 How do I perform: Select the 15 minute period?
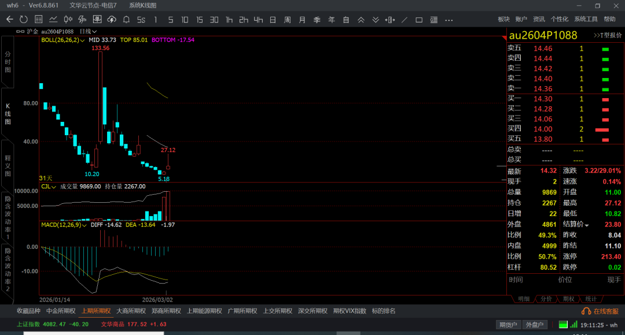(199, 20)
